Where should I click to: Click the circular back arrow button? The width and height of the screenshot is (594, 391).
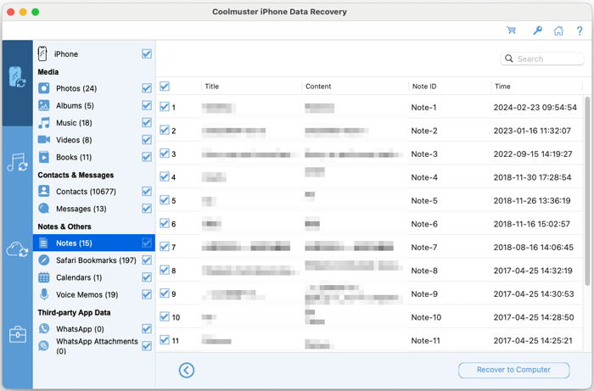click(187, 370)
